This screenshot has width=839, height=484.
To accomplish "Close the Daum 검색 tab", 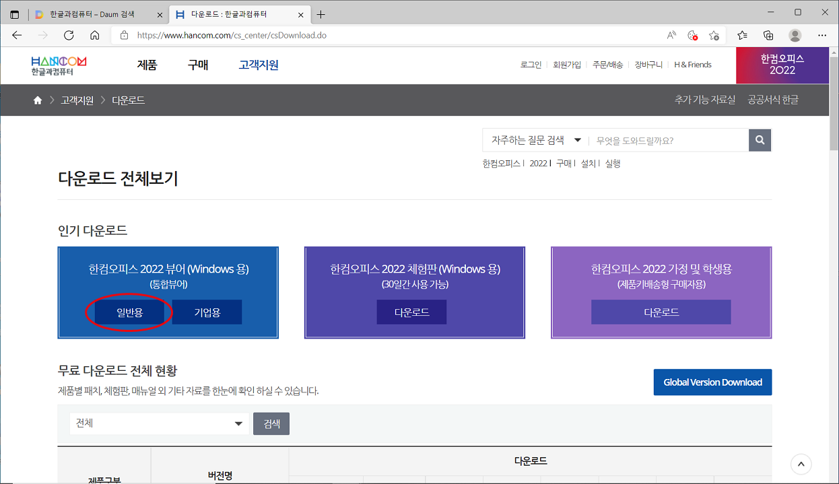I will click(x=160, y=14).
